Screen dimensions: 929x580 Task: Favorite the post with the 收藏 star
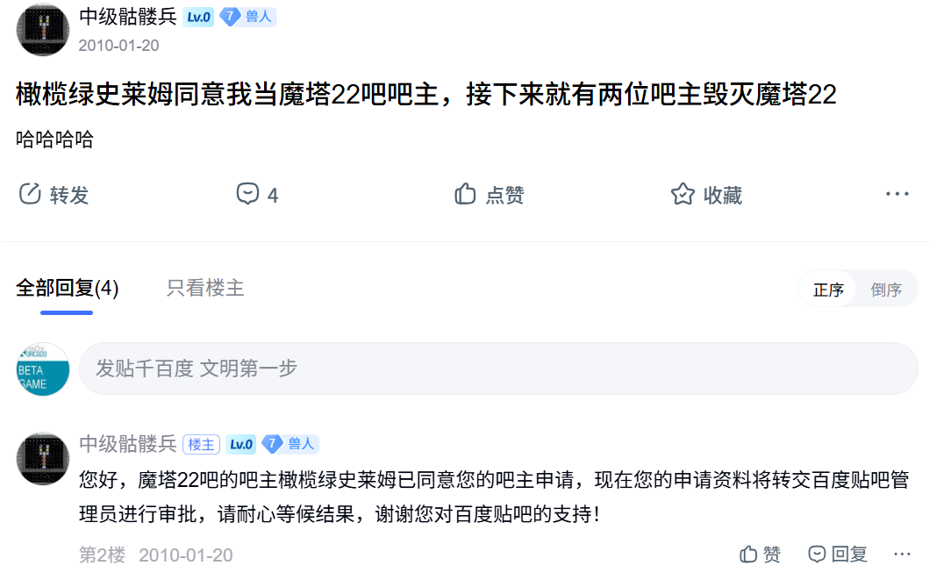click(682, 195)
